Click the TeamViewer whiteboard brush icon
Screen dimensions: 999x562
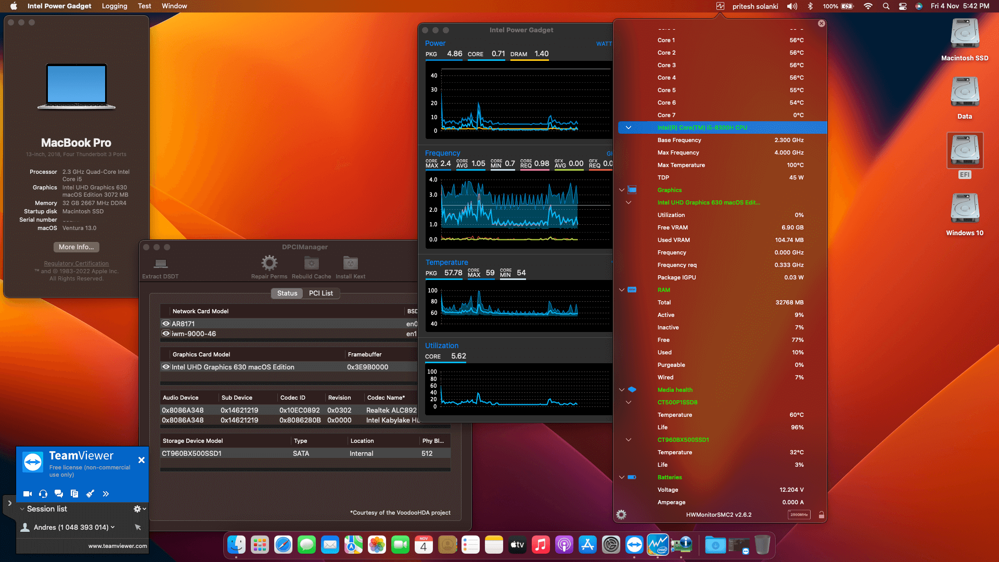tap(90, 494)
